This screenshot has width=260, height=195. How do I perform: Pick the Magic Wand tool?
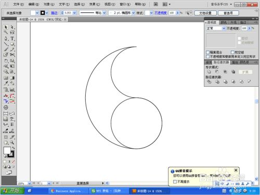tap(6, 32)
